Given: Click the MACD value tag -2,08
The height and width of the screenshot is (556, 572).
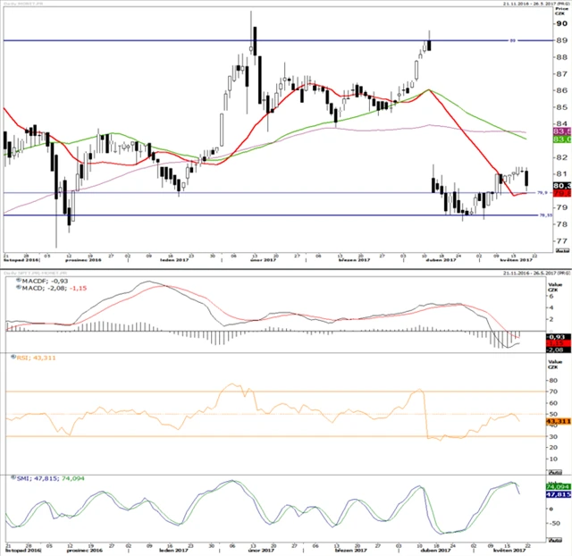Looking at the screenshot, I should (562, 349).
